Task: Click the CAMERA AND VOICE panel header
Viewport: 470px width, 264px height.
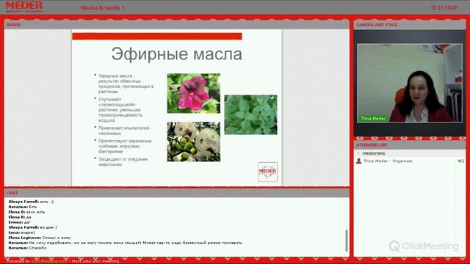Action: point(410,25)
